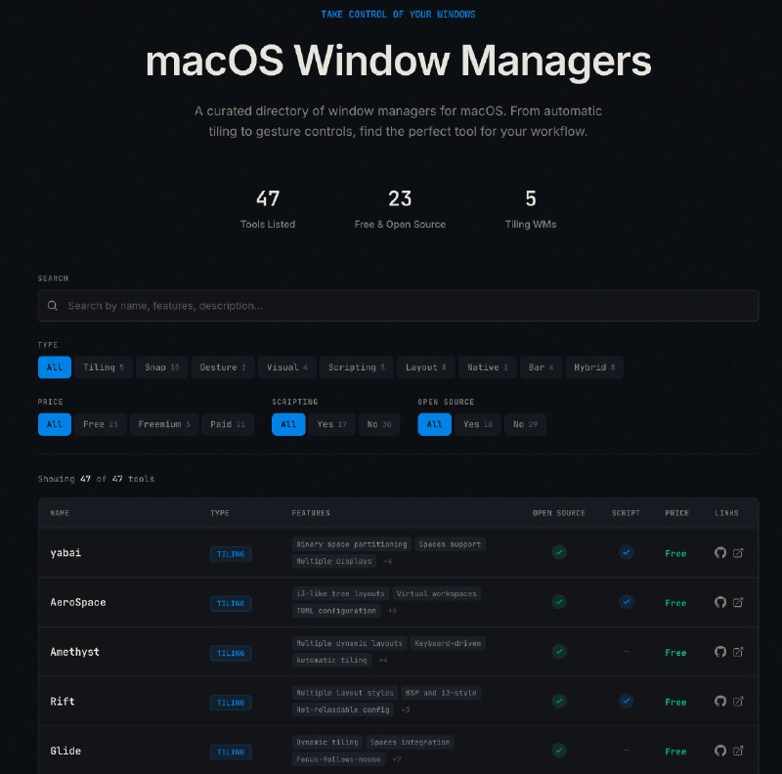782x774 pixels.
Task: Click Glide open source checkmark
Action: point(559,751)
